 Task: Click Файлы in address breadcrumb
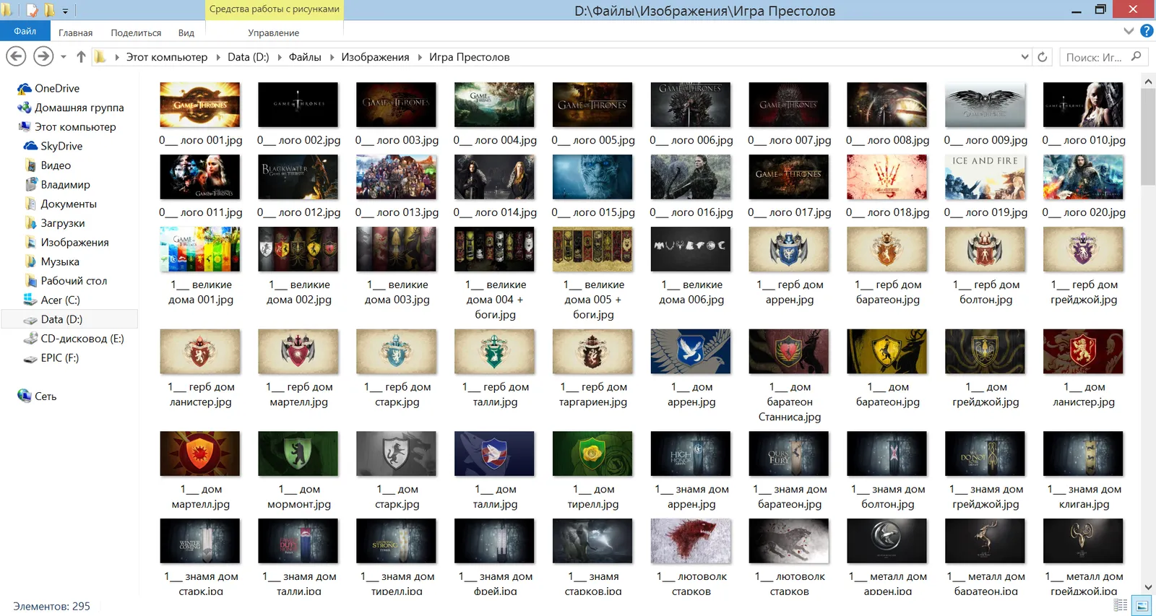[305, 57]
